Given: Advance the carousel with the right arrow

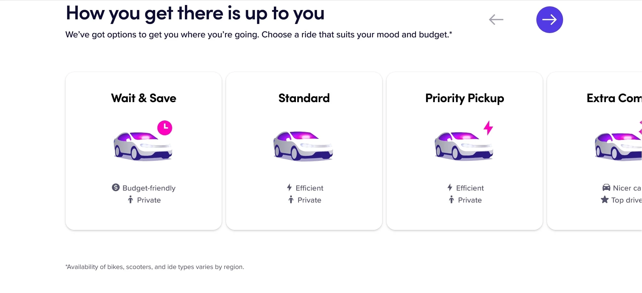Looking at the screenshot, I should click(x=549, y=19).
